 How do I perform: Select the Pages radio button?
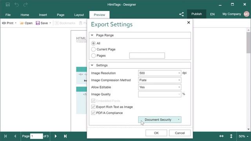click(93, 56)
